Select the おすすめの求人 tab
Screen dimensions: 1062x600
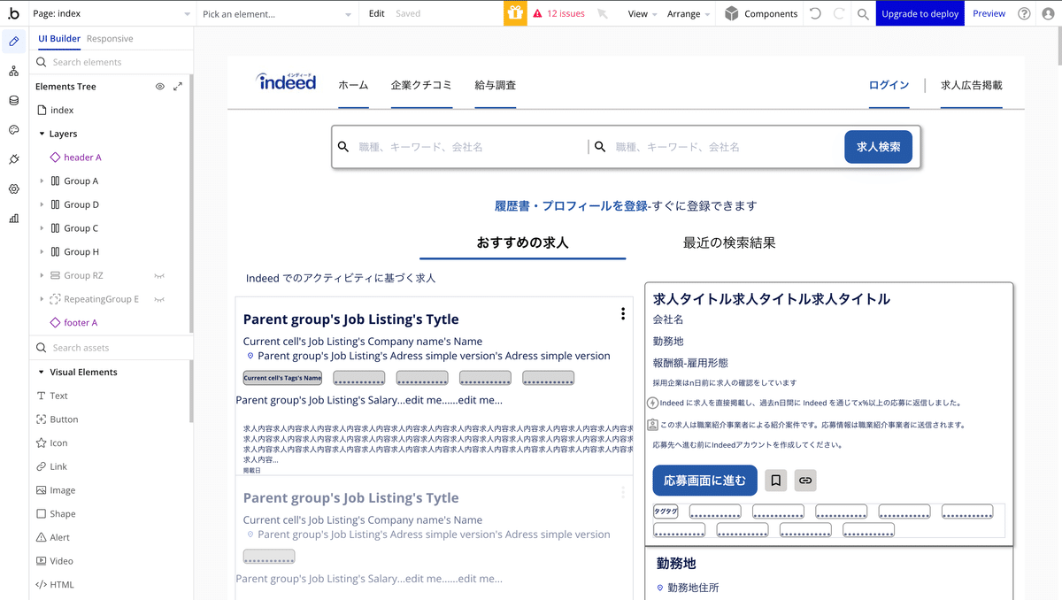click(522, 242)
